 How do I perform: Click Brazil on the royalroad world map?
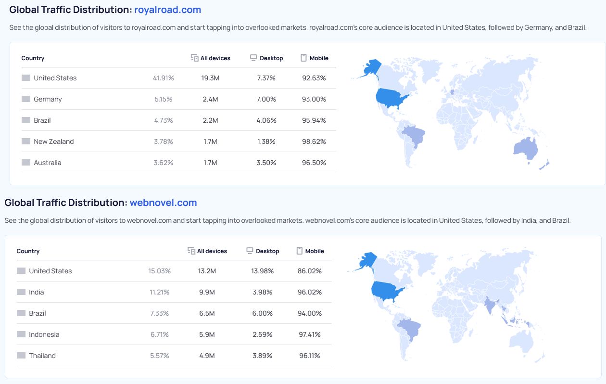click(416, 136)
